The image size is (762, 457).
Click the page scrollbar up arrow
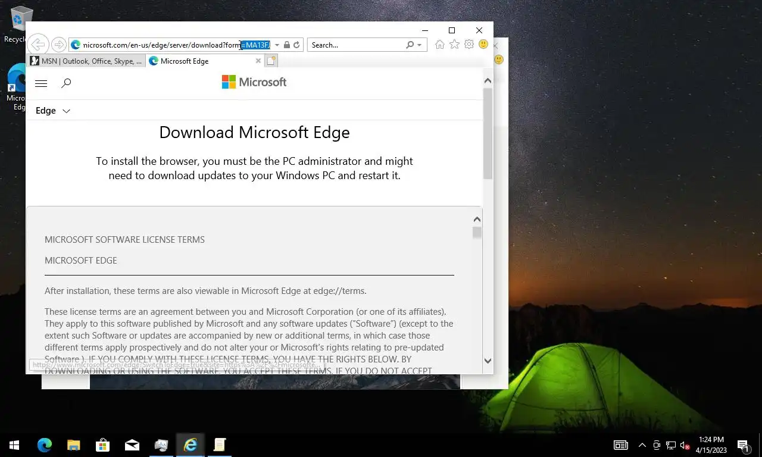[x=488, y=80]
